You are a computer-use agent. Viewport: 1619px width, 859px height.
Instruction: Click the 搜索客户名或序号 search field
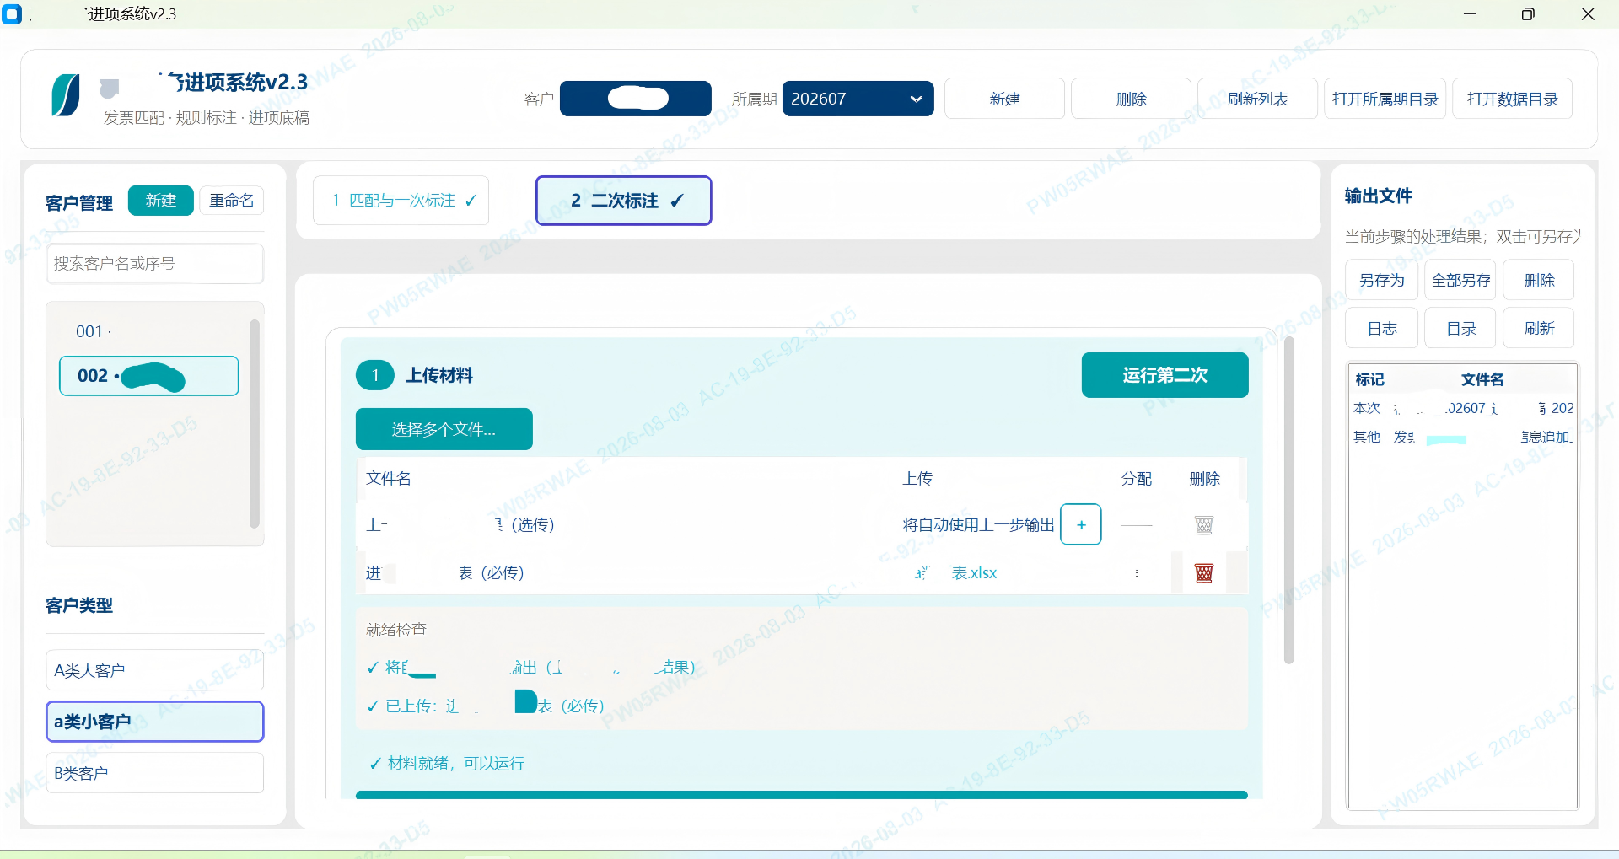(x=155, y=264)
